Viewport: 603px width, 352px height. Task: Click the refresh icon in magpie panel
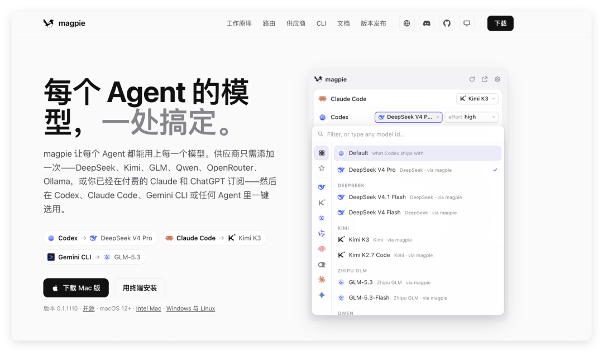pyautogui.click(x=472, y=79)
